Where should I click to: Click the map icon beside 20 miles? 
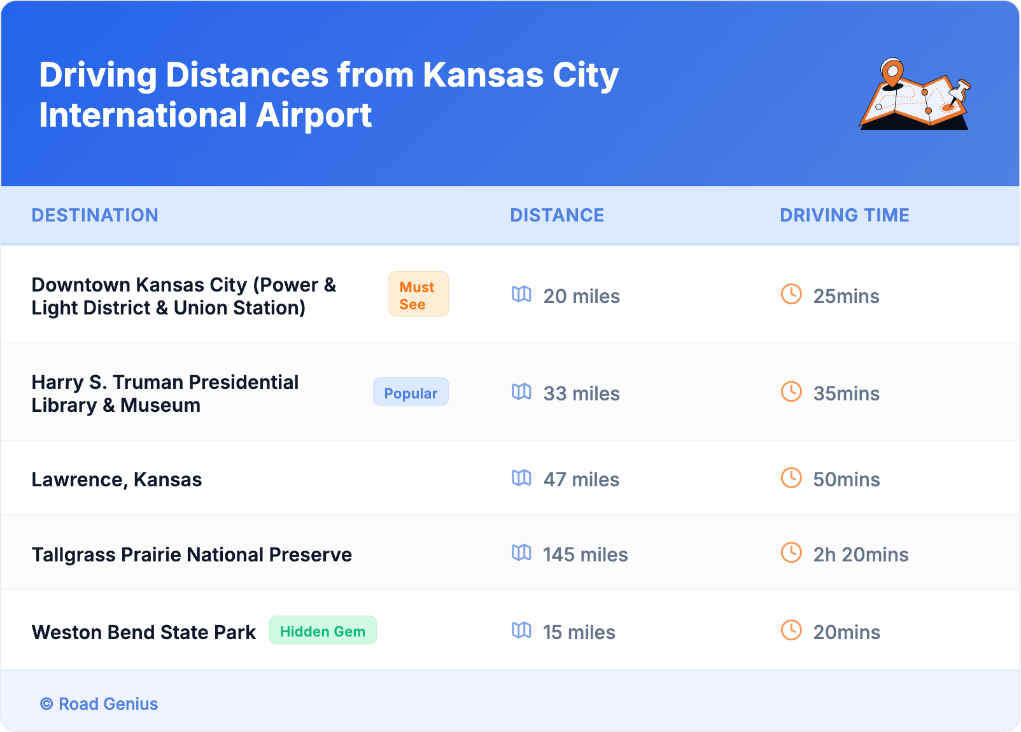521,294
